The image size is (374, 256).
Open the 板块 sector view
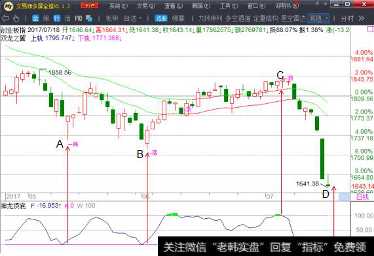[x=112, y=18]
